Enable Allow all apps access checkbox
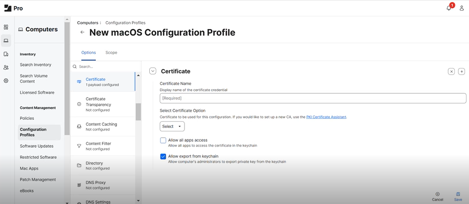469x204 pixels. (163, 141)
